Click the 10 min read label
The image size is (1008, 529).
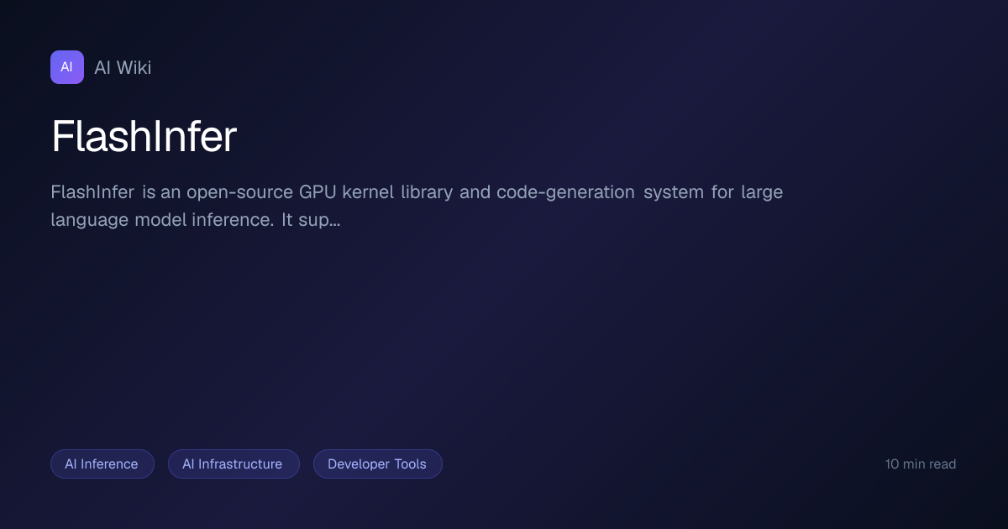(921, 464)
